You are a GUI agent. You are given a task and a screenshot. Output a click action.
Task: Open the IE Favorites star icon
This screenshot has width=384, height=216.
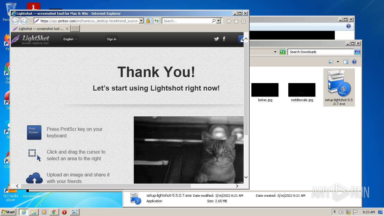click(236, 21)
